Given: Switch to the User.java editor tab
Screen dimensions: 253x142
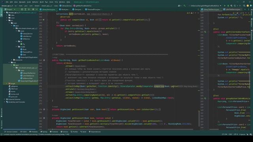Looking at the screenshot, I should (77, 9).
